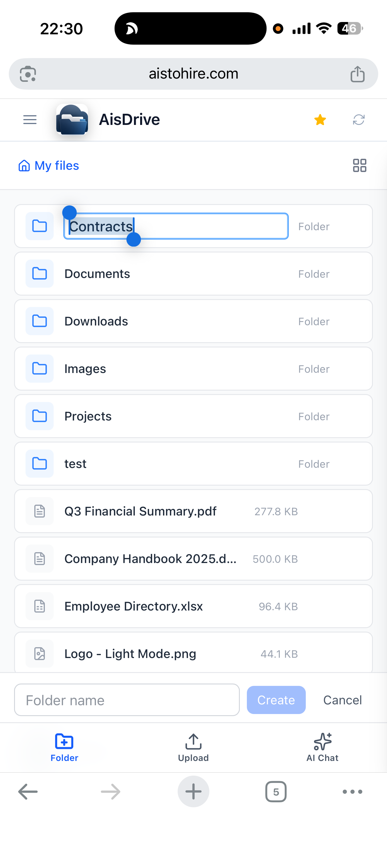Switch to grid view layout
Viewport: 387px width, 841px height.
click(360, 165)
